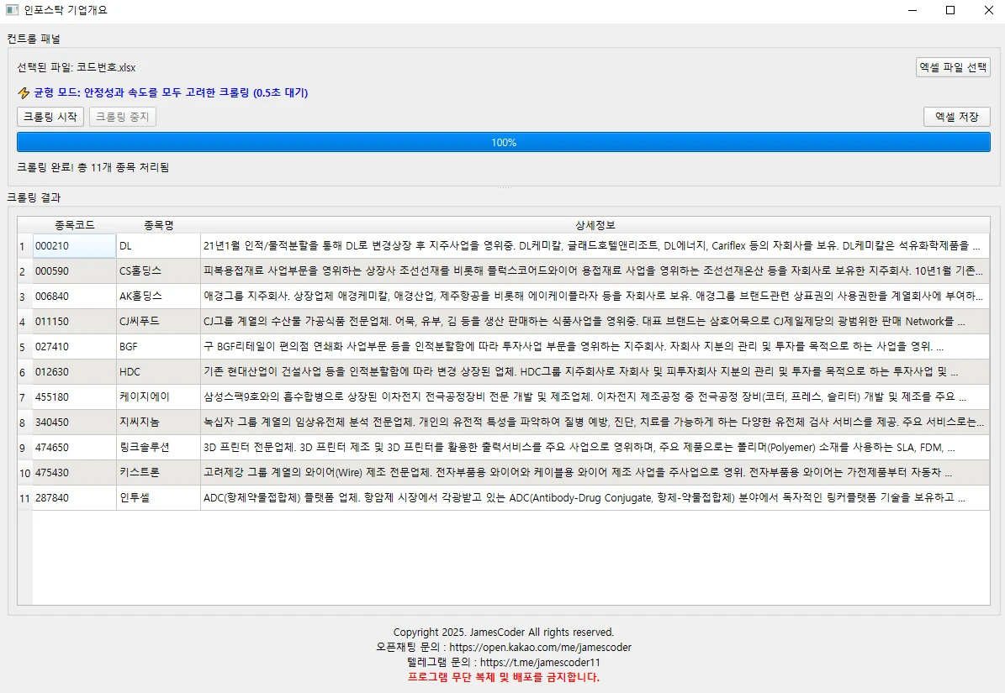Select the HDC name cell

click(x=158, y=372)
